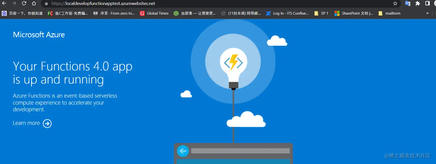
Task: Expand the bookmarks overflow chevron
Action: [x=427, y=13]
